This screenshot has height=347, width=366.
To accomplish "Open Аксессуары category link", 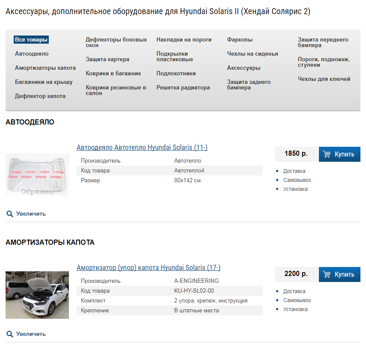I will tap(244, 68).
